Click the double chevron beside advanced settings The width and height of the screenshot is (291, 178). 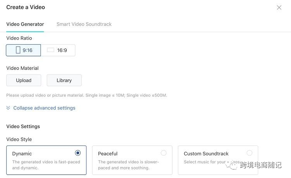point(8,108)
